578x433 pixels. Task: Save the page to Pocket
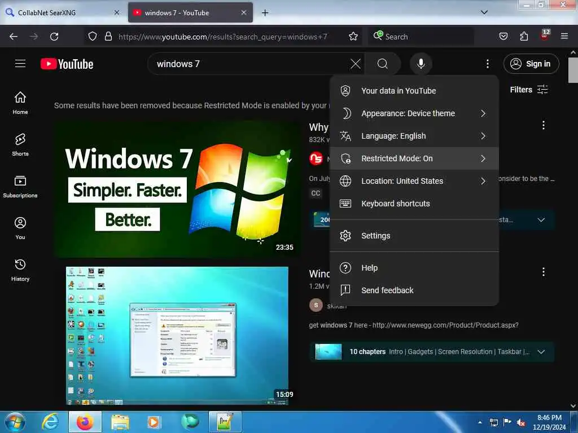pos(503,36)
